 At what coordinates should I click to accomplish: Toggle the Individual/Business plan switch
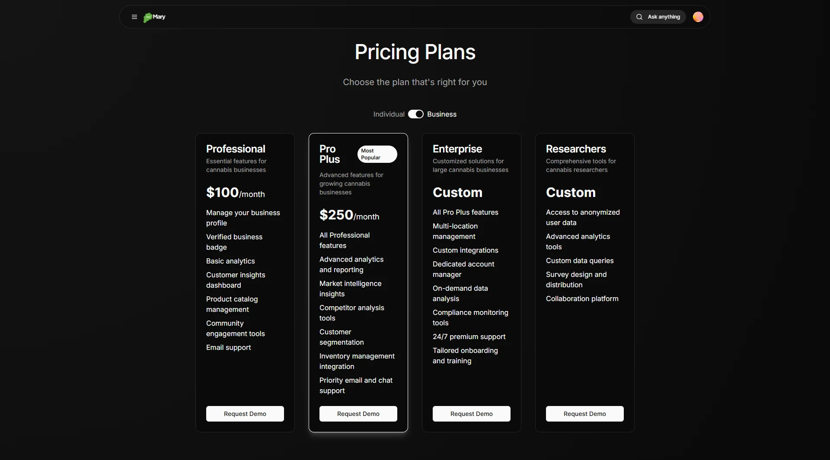point(416,114)
